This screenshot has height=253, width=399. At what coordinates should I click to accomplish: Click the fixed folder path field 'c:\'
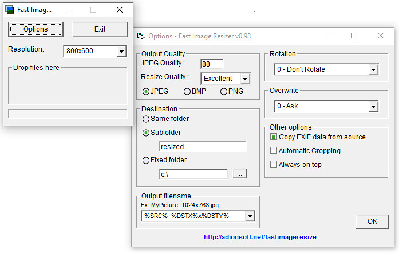(x=193, y=174)
